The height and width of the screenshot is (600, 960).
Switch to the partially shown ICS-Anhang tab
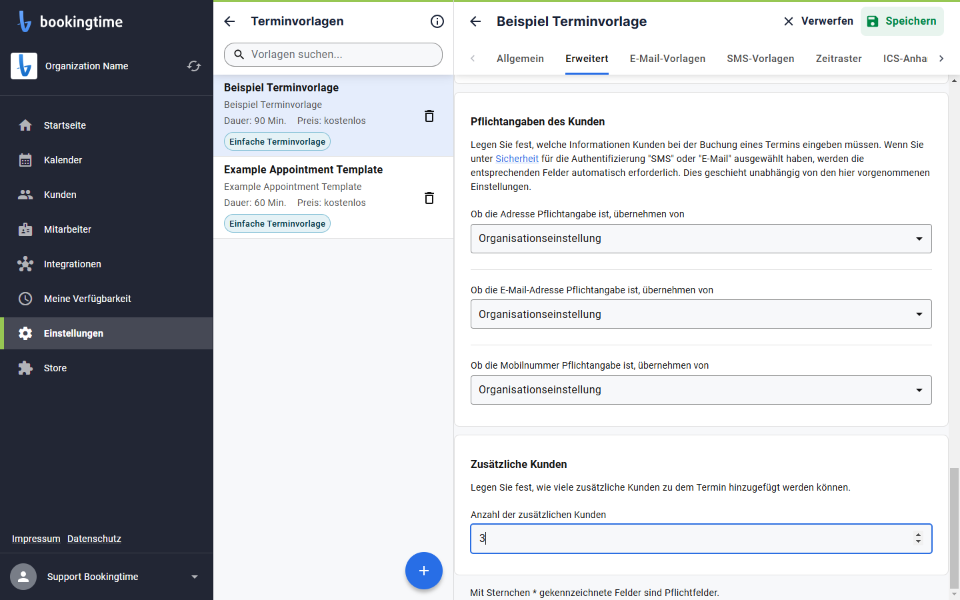[x=905, y=59]
